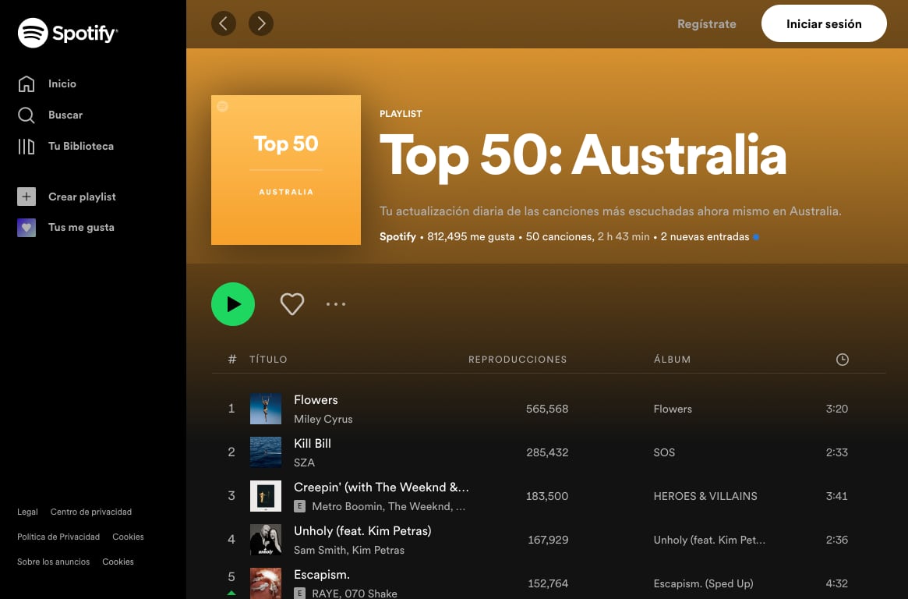The image size is (908, 599).
Task: Click the duration clock icon column header
Action: (x=843, y=360)
